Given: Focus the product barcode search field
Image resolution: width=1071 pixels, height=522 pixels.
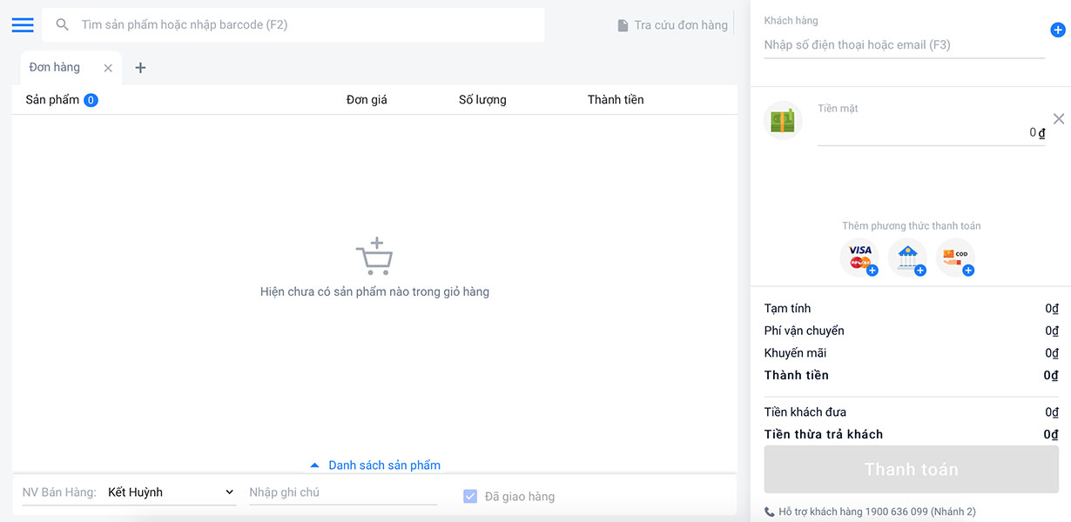Looking at the screenshot, I should 305,25.
